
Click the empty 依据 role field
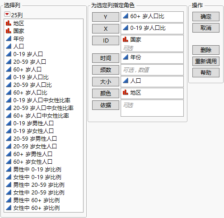click(x=152, y=108)
